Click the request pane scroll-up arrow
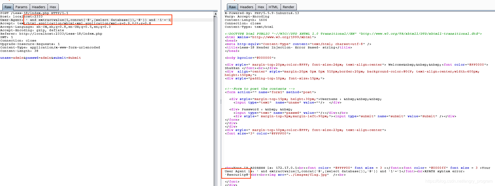The image size is (495, 186). [215, 13]
